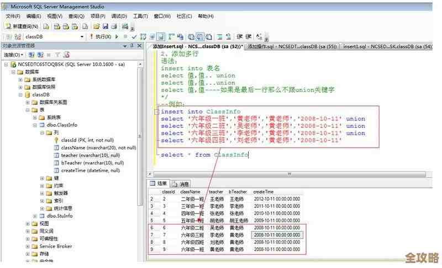442x268 pixels.
Task: Click the editor horizontal scrollbar
Action: [289, 174]
